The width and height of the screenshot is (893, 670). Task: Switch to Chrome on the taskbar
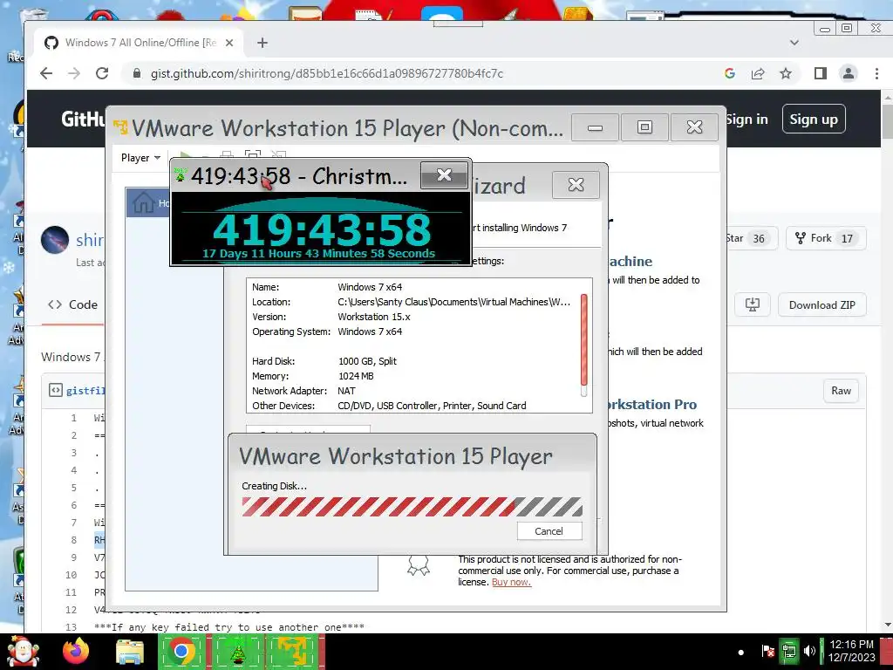tap(182, 651)
